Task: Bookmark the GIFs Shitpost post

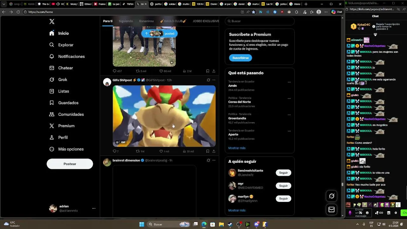Action: click(208, 151)
